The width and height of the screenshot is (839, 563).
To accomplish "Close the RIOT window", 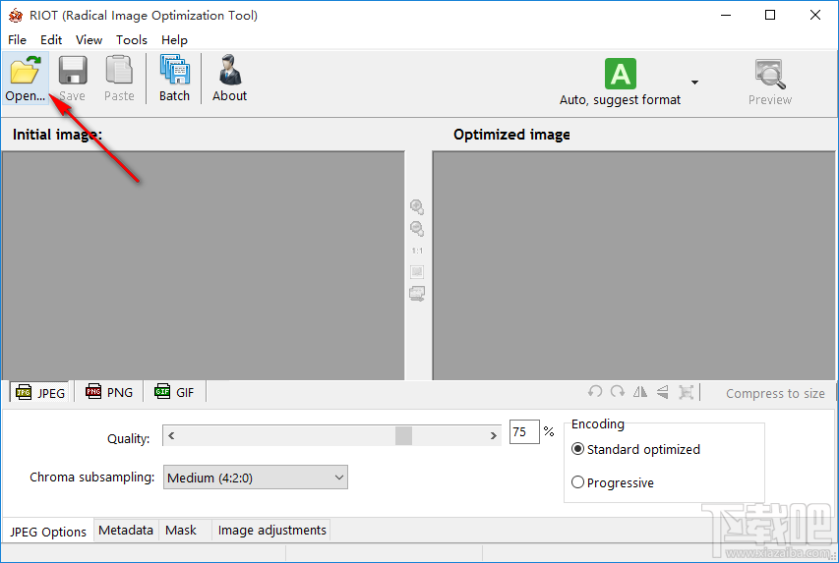I will click(815, 16).
